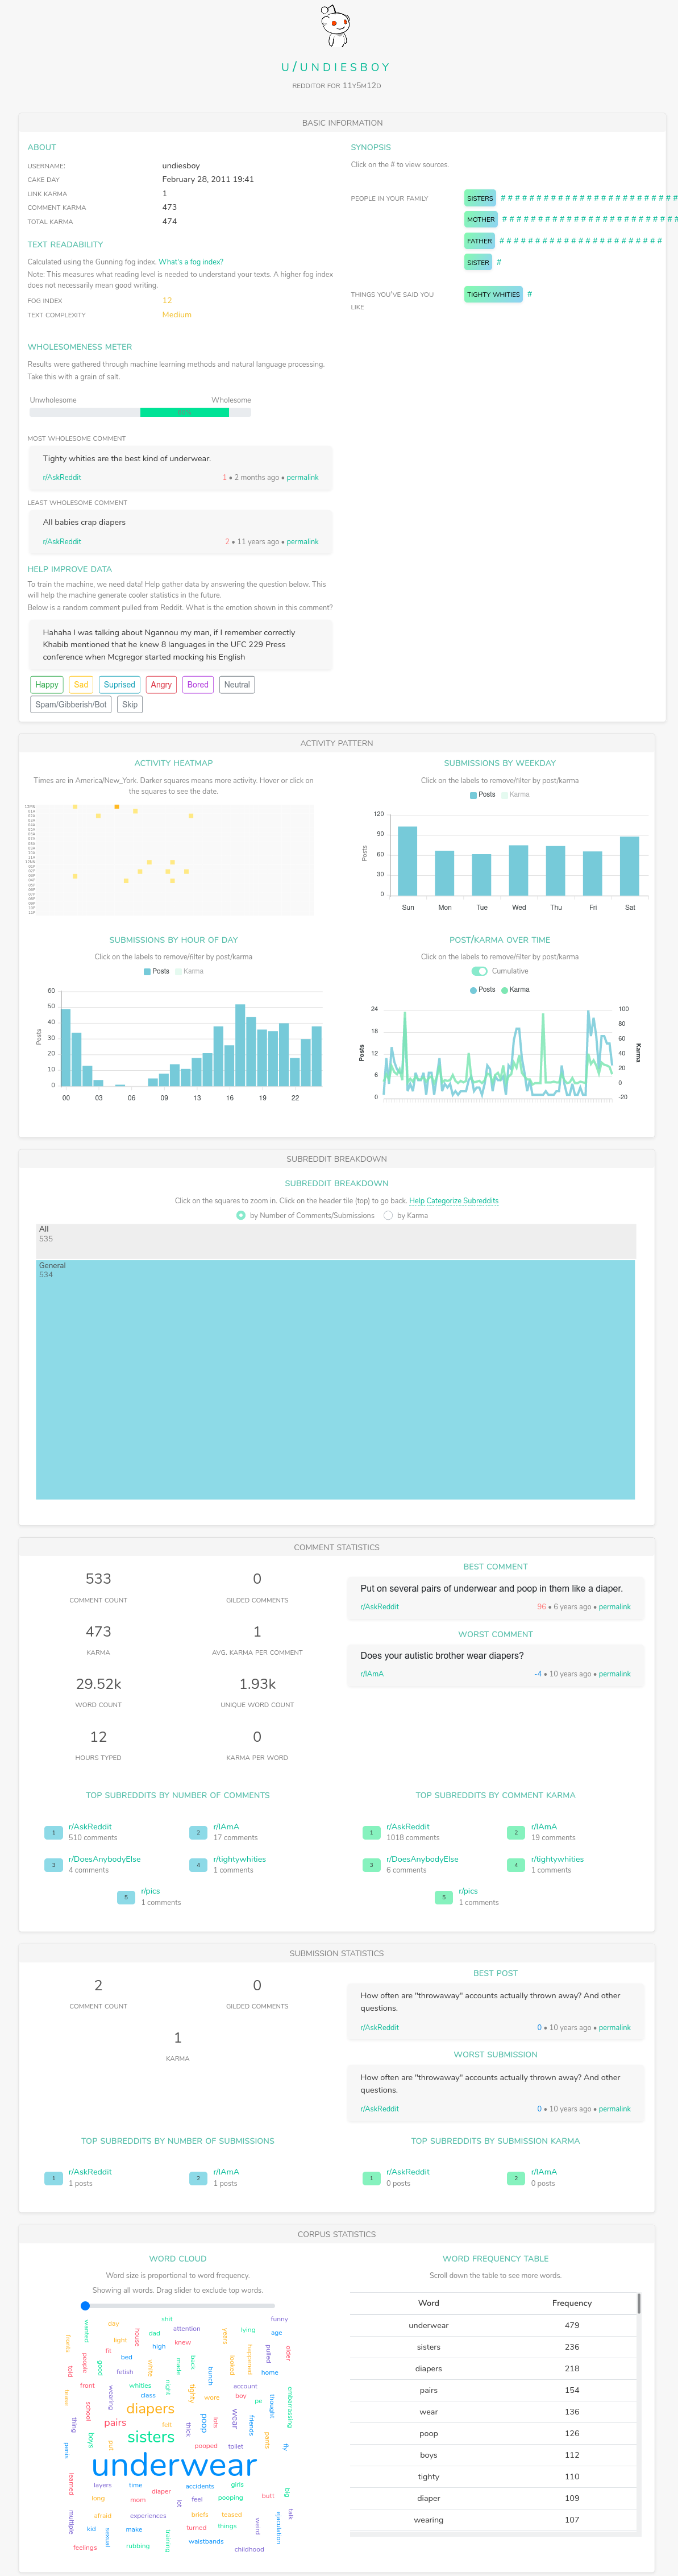Click the MOTHER family tag
678x2576 pixels.
pyautogui.click(x=481, y=219)
